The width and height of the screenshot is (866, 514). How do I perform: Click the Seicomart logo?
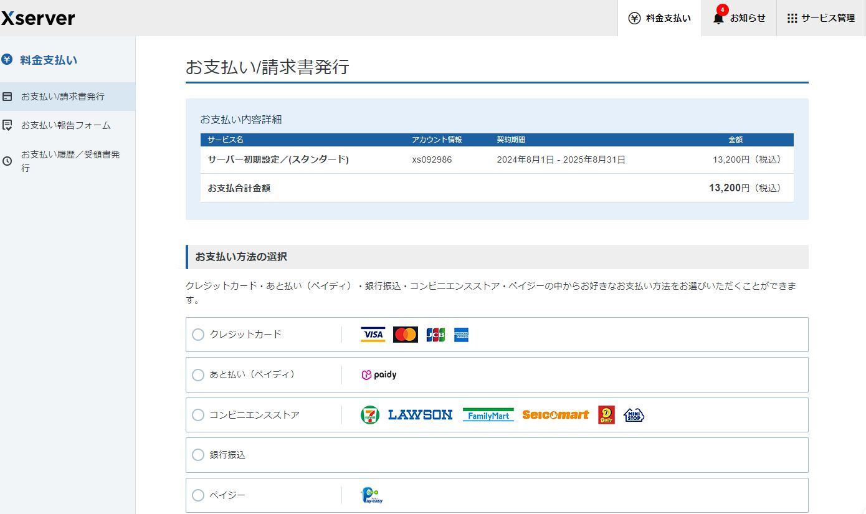(555, 415)
